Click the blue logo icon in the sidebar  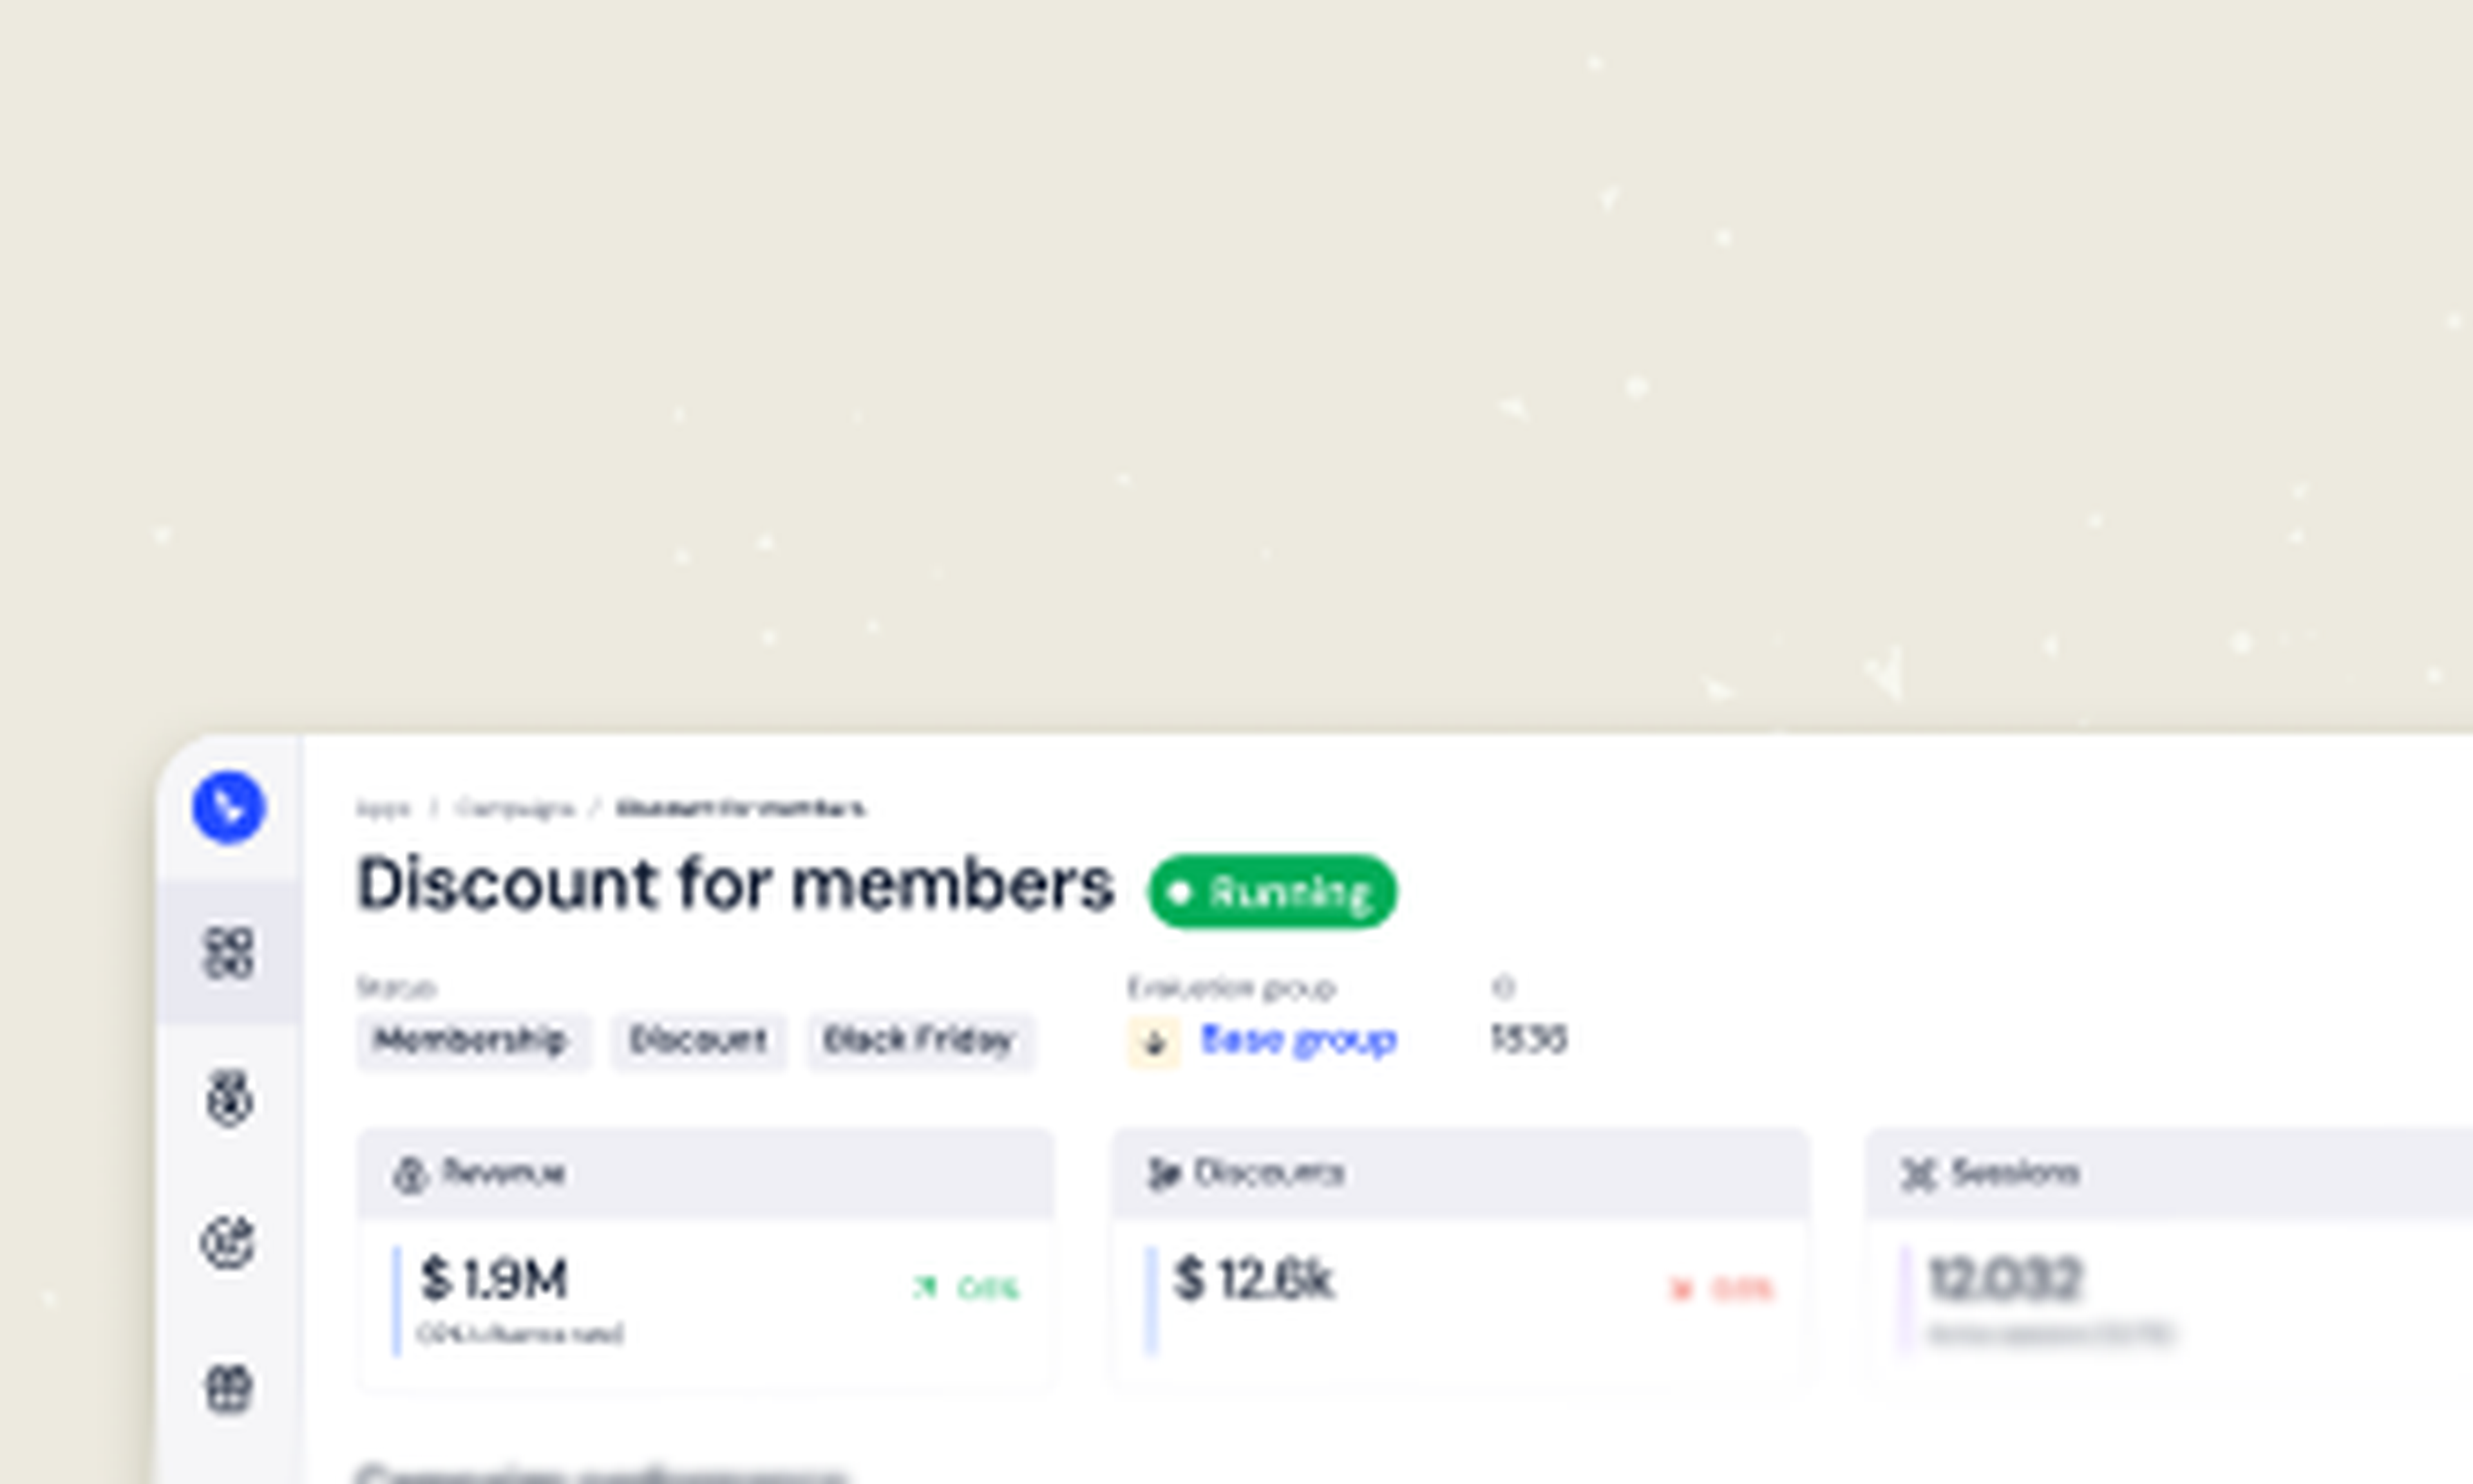(228, 807)
